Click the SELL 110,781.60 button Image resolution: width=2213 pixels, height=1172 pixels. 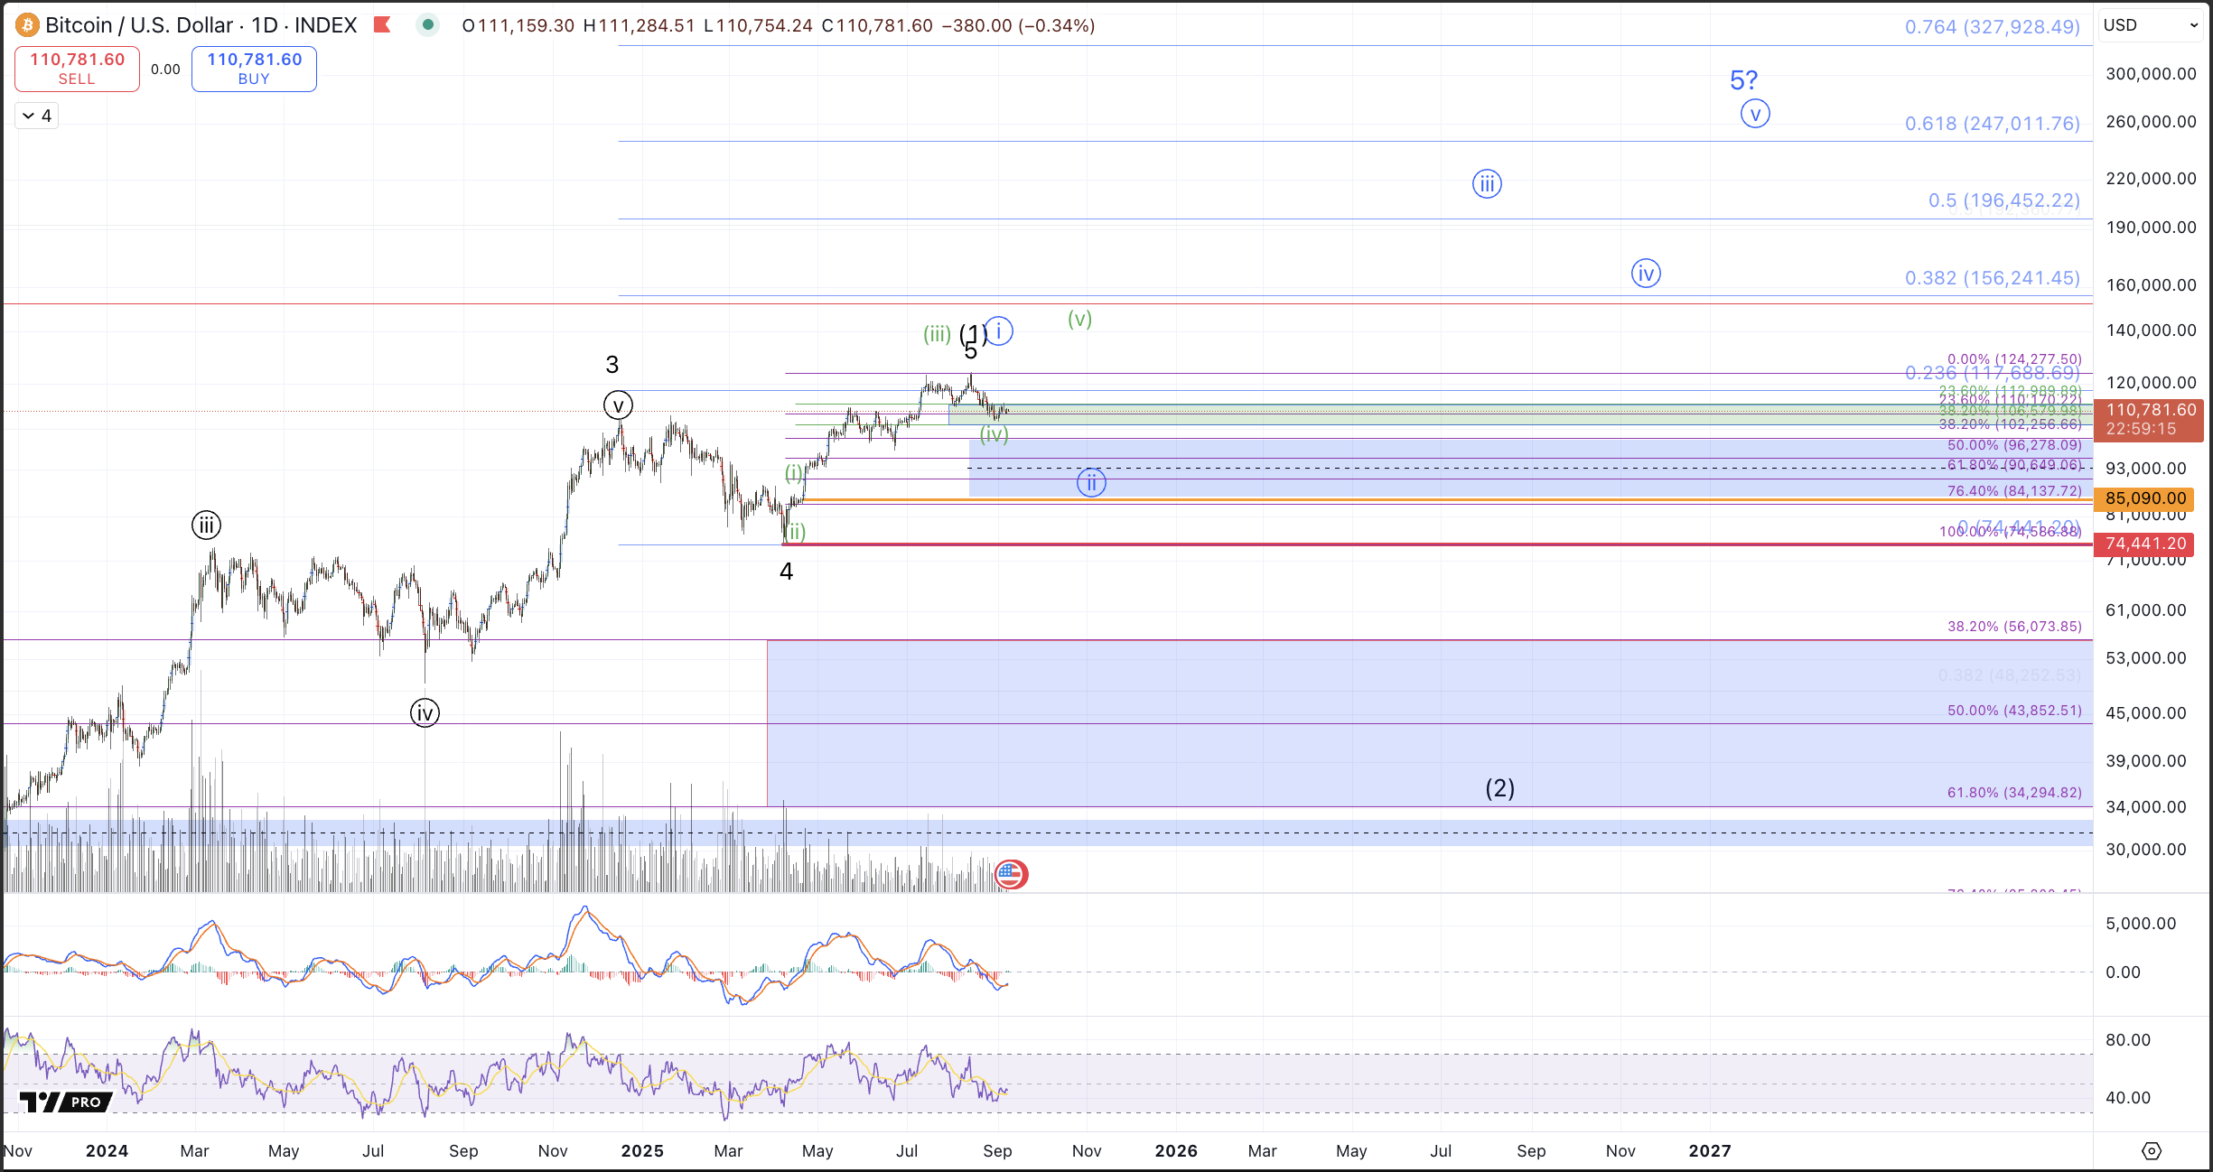coord(77,69)
